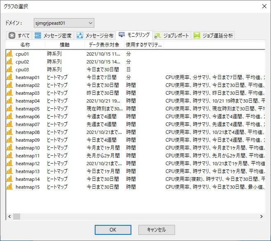Click the bar chart icon beside cpu01
Viewport: 271px width, 241px height.
pyautogui.click(x=9, y=54)
